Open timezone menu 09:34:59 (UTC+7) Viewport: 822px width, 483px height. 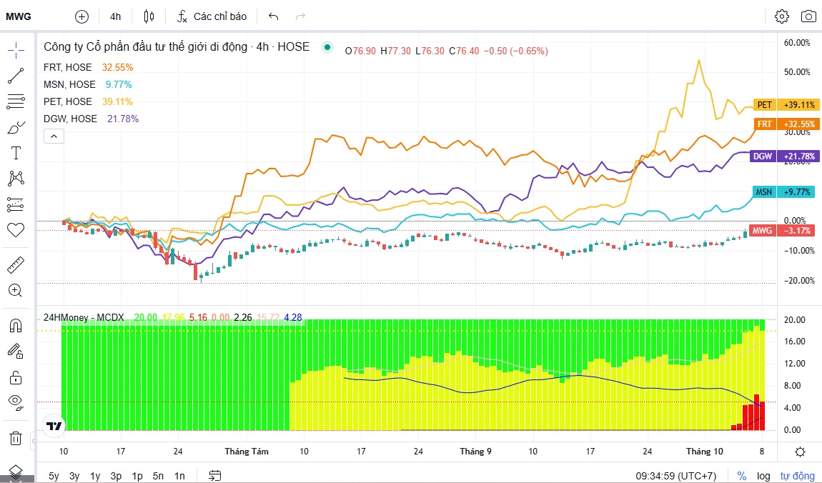tap(675, 476)
